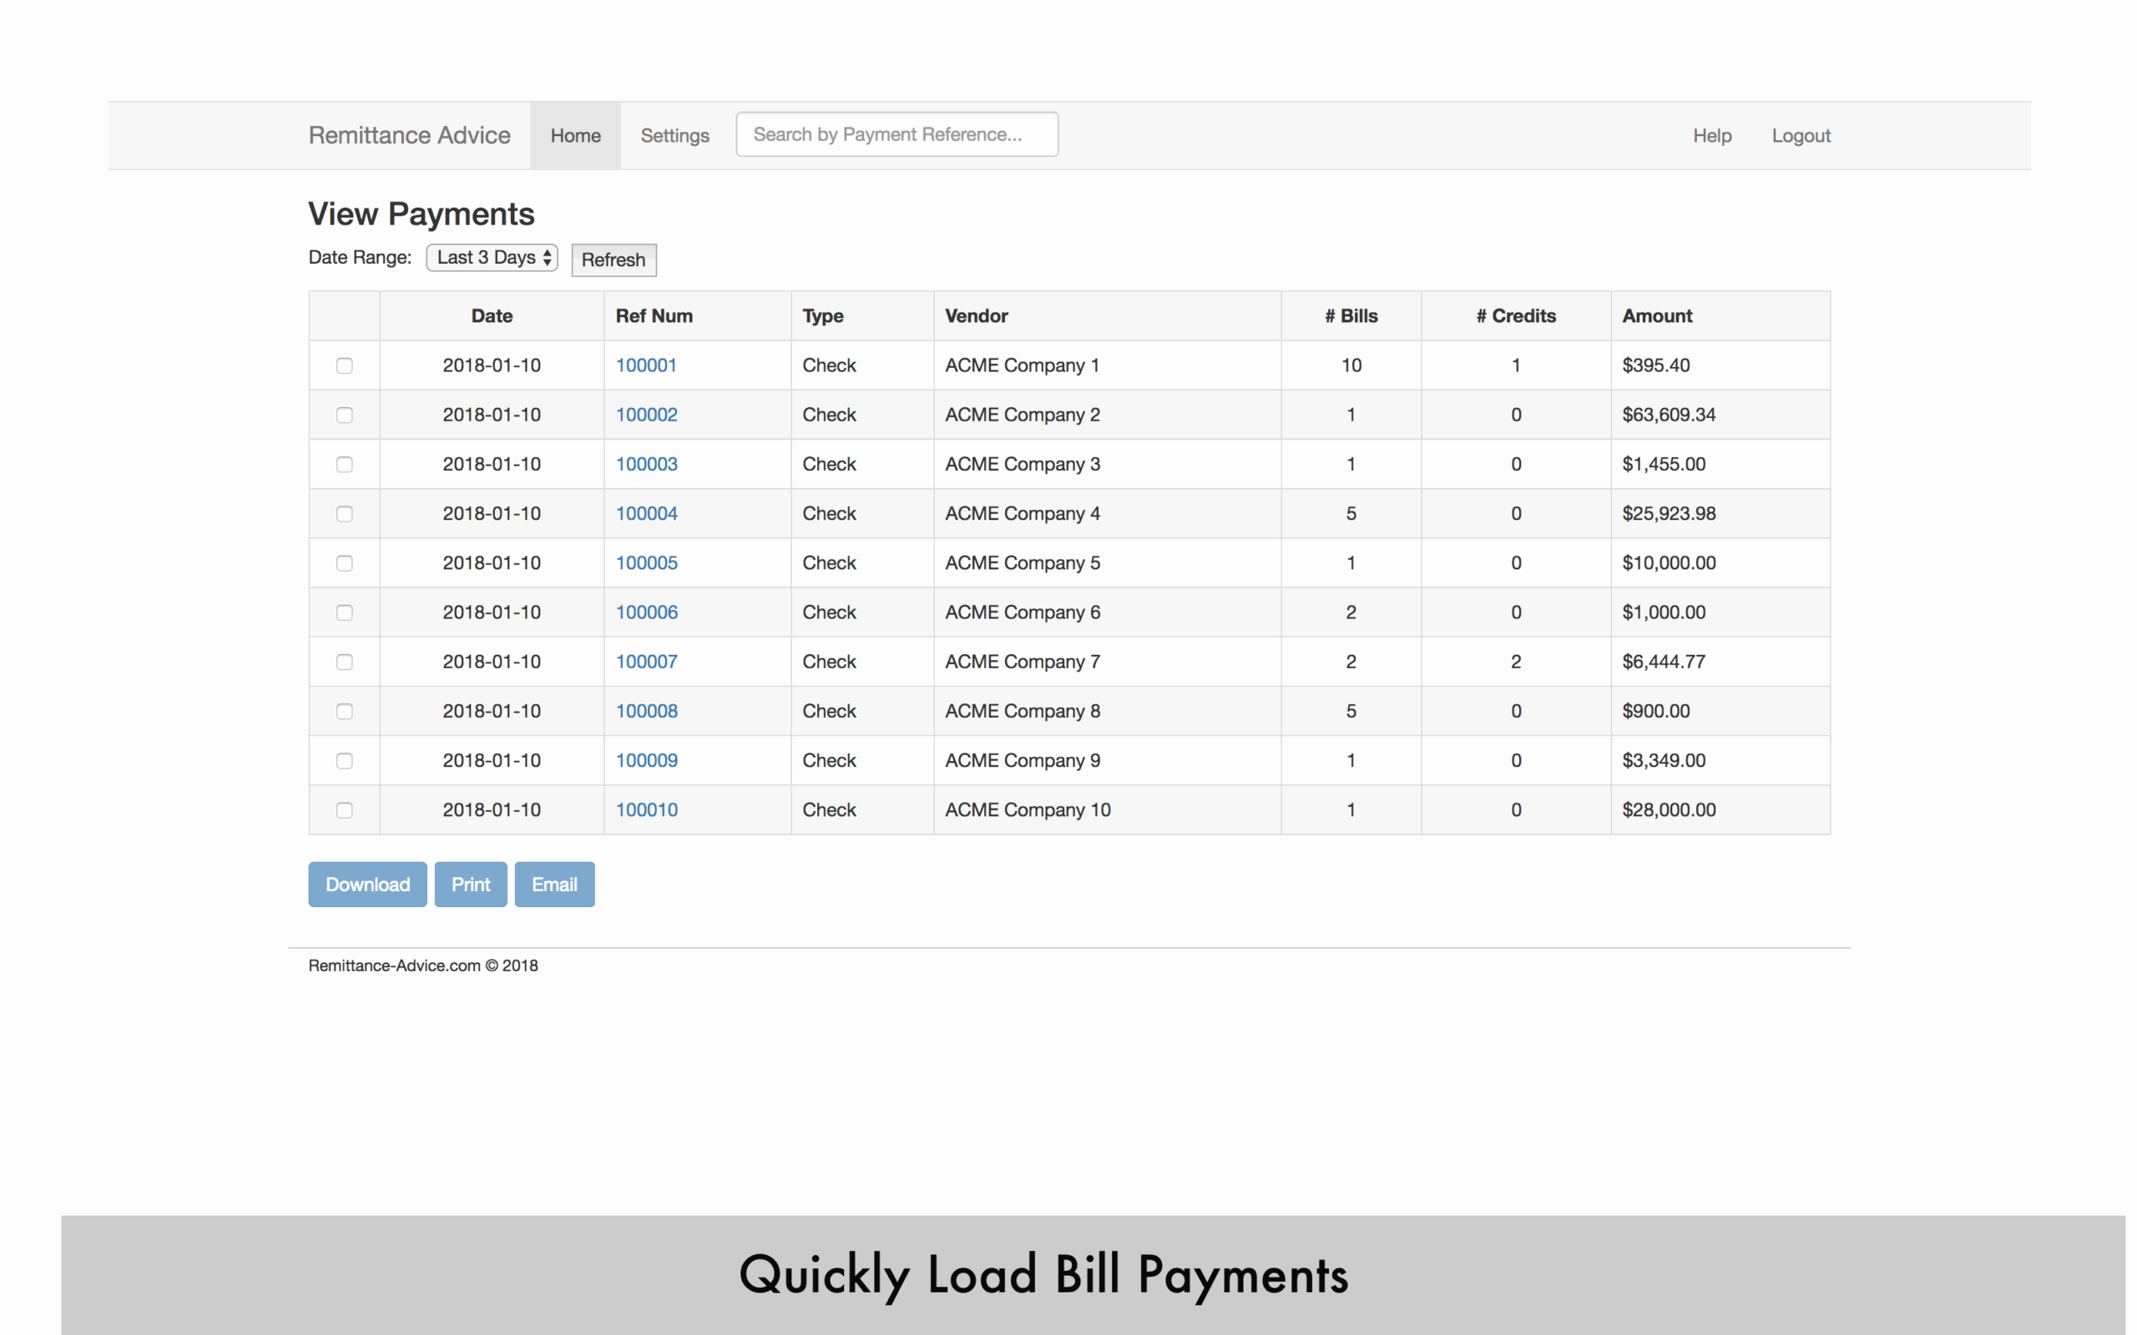Open the Home tab

575,136
